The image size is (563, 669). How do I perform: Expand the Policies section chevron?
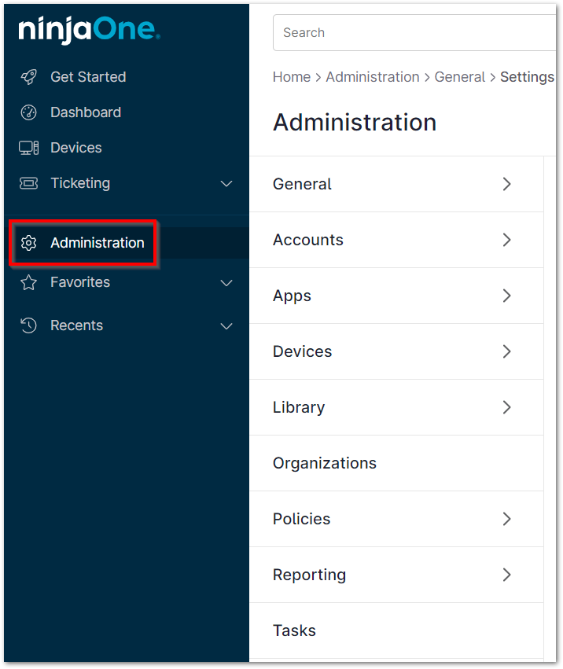[506, 520]
